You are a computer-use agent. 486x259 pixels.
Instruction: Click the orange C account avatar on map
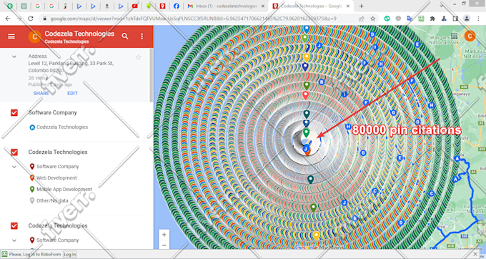coord(470,36)
